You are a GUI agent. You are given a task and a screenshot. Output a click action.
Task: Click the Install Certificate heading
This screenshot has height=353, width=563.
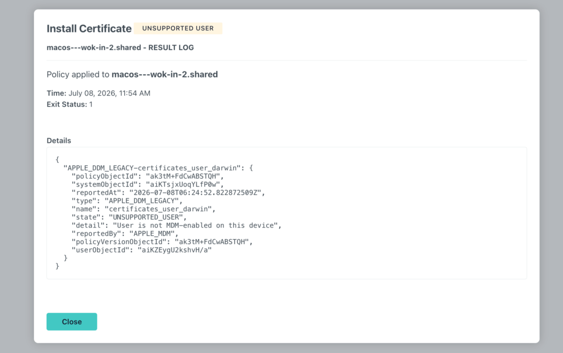(89, 29)
